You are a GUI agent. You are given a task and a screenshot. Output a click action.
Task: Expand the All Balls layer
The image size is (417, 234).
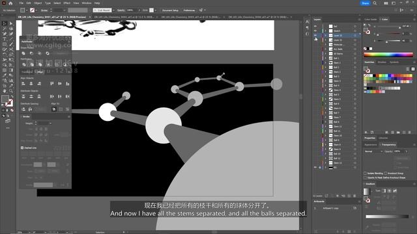coord(325,49)
